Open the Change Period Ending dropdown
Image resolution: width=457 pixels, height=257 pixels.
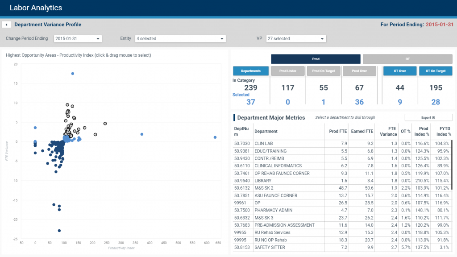pos(78,39)
